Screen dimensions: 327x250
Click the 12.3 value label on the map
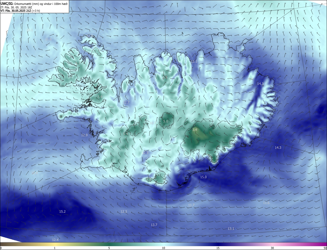click(124, 211)
